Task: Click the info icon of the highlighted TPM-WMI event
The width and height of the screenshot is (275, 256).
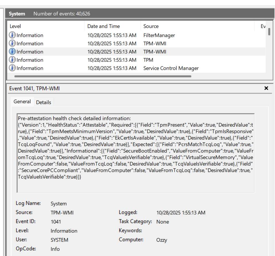Action: (12, 52)
